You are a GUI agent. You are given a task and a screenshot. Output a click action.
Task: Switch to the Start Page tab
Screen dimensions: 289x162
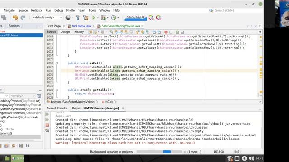[53, 26]
